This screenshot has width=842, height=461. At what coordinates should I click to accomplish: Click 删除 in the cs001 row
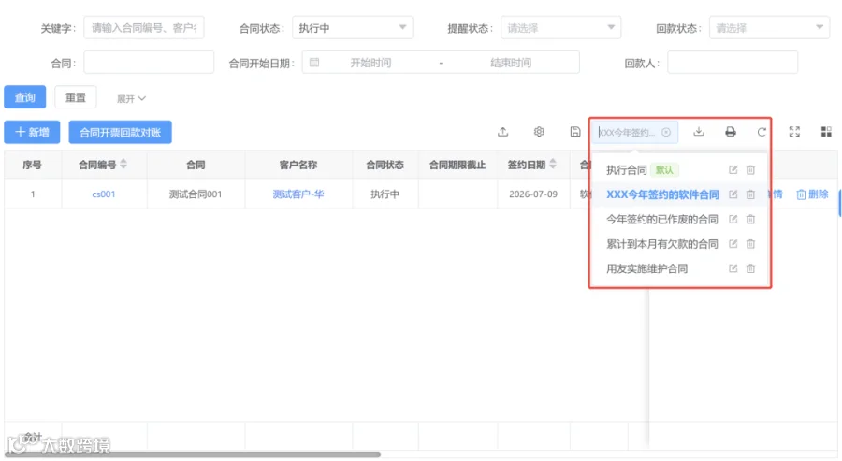[812, 194]
